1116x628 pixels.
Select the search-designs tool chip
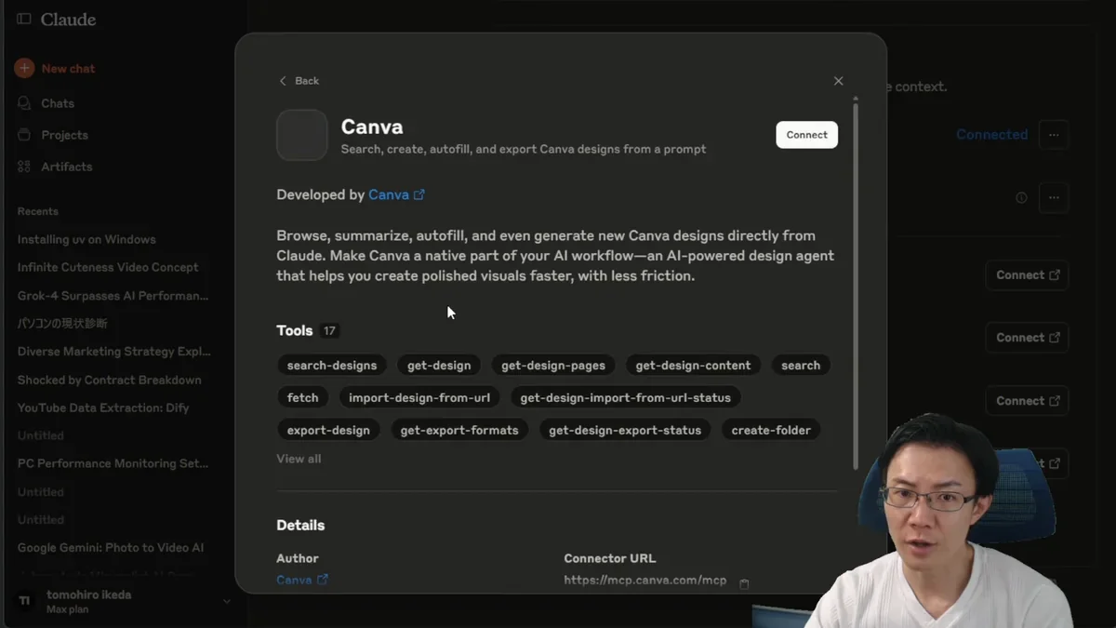pyautogui.click(x=332, y=366)
